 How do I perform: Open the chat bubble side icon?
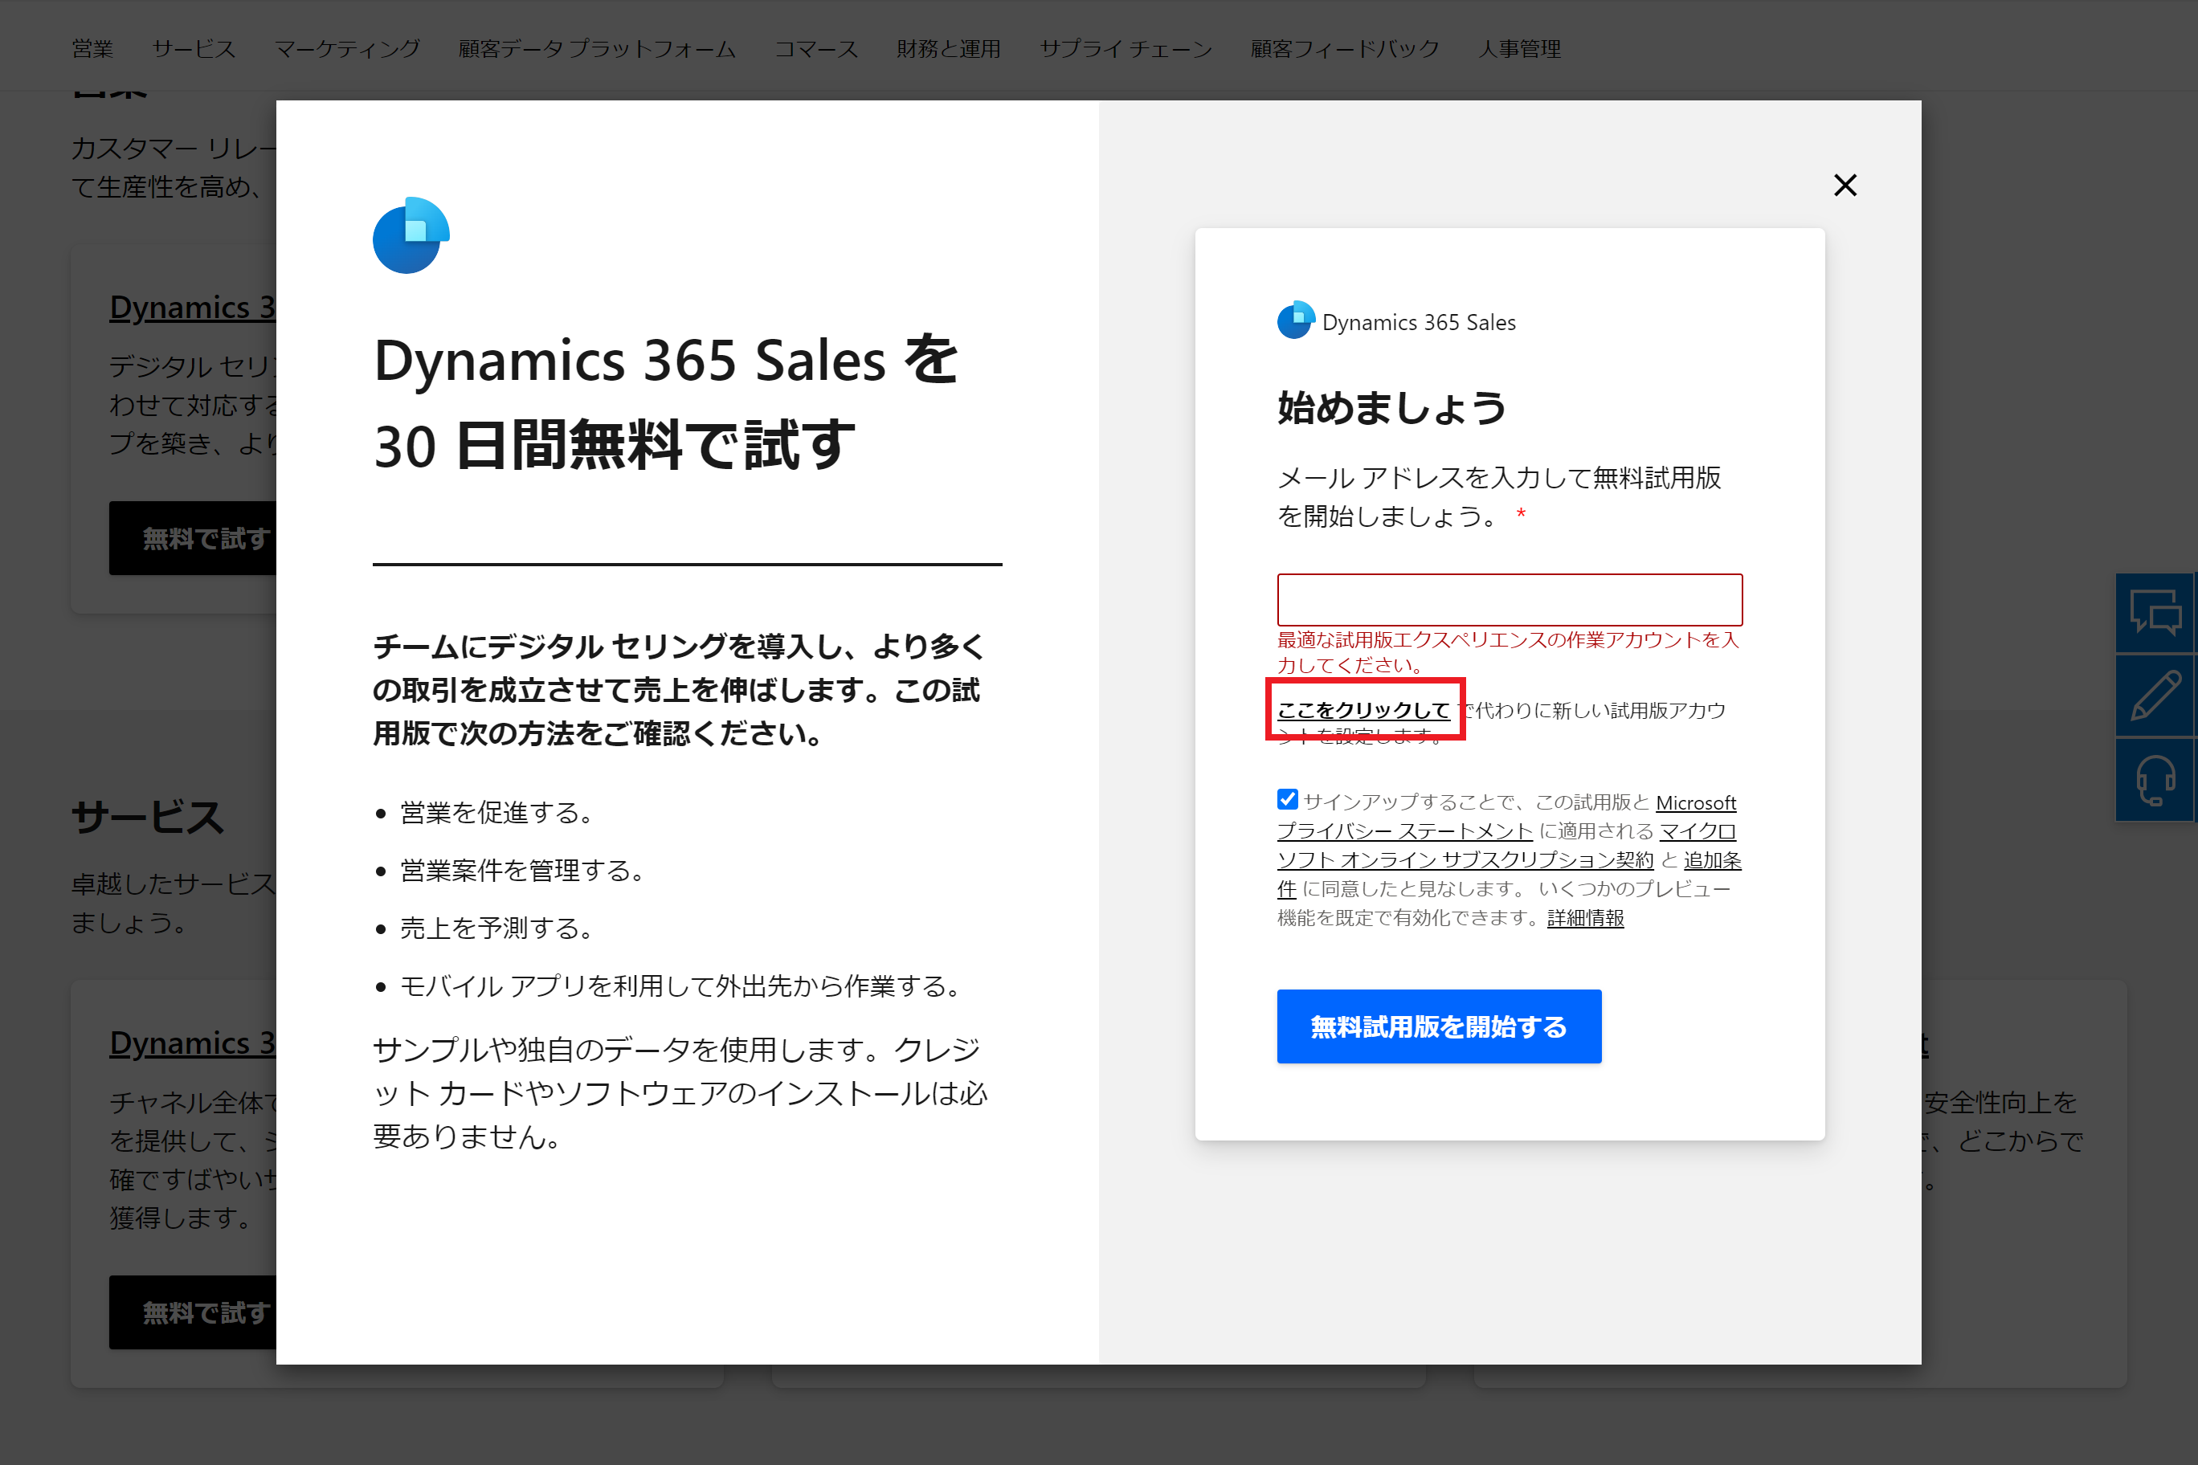point(2155,613)
